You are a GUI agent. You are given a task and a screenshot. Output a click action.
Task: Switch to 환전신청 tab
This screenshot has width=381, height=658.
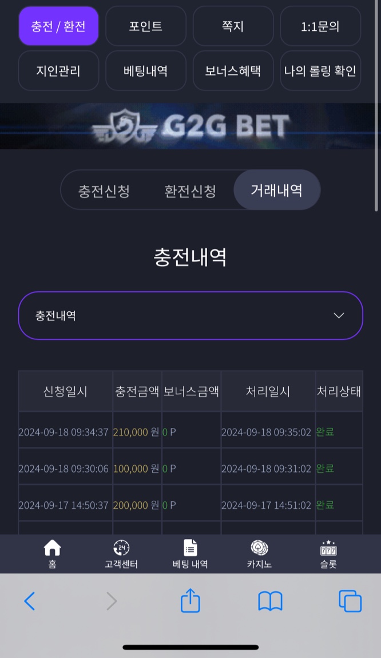point(190,191)
